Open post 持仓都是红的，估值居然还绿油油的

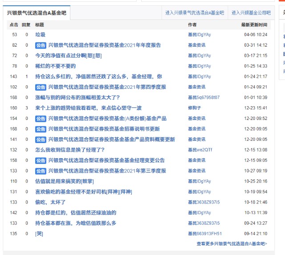click(x=76, y=213)
